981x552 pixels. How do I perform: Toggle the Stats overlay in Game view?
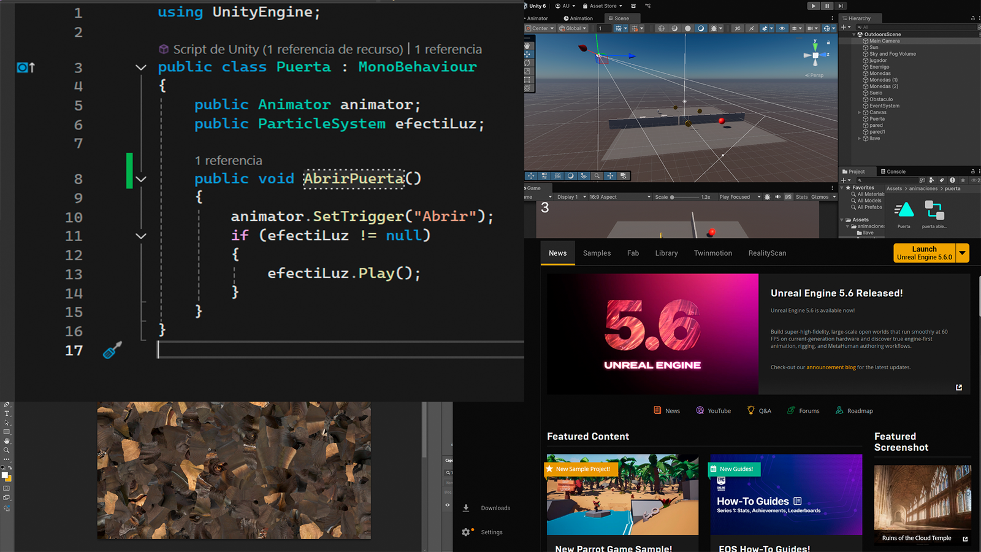[801, 197]
